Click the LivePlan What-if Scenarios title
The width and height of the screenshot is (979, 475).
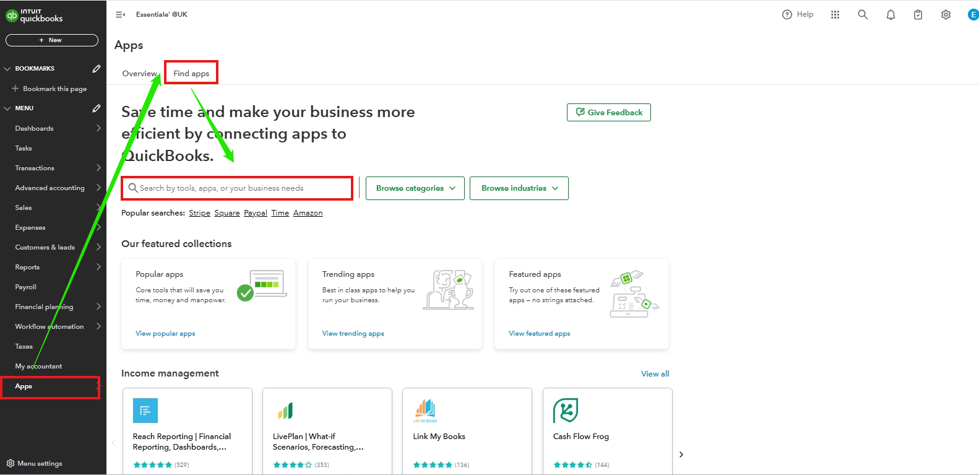[x=318, y=442]
